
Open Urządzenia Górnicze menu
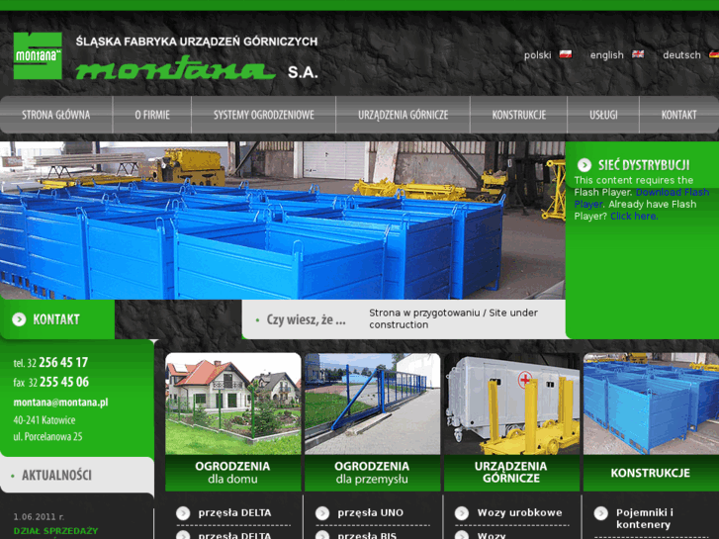coord(404,115)
